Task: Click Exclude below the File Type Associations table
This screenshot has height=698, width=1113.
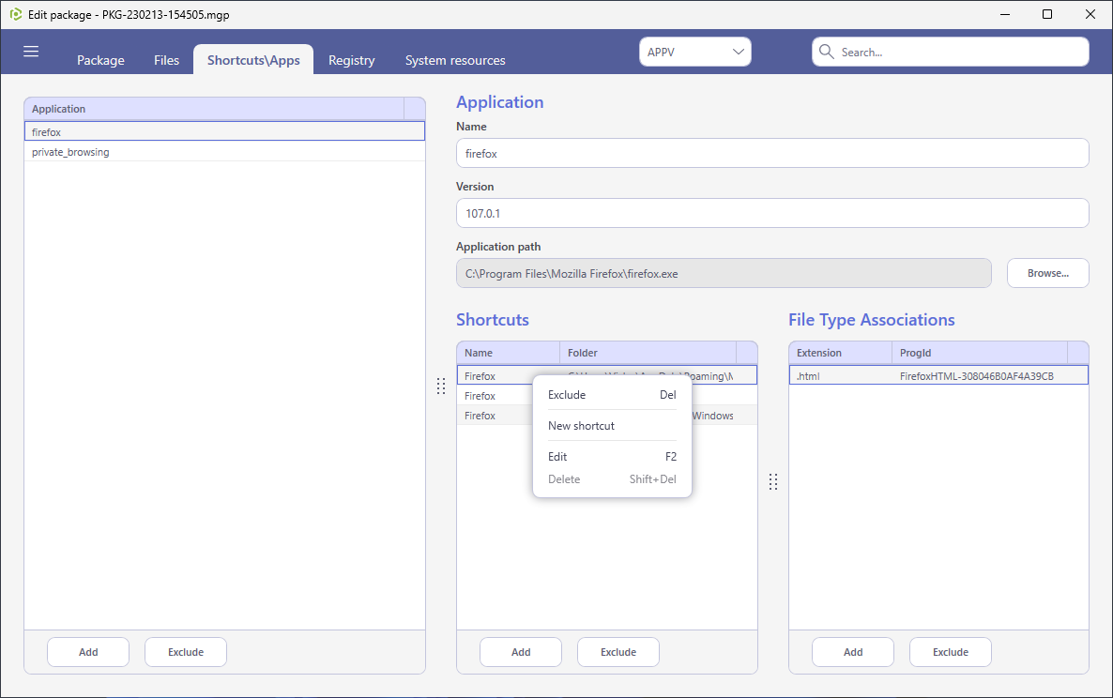Action: (951, 652)
